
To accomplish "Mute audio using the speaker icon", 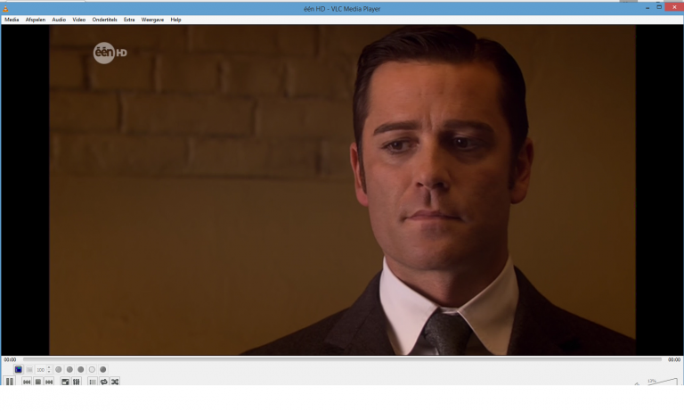I will pos(637,384).
